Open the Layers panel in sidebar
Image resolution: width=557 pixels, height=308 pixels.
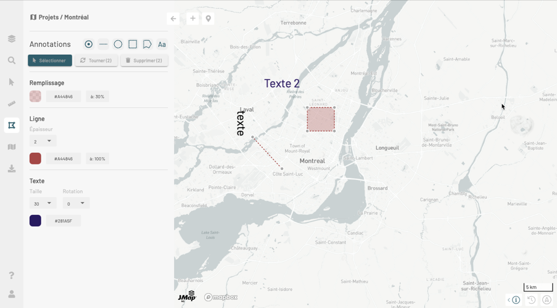12,39
